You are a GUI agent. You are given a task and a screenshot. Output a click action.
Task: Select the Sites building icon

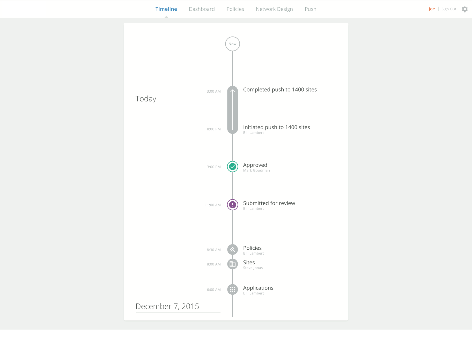(x=232, y=264)
